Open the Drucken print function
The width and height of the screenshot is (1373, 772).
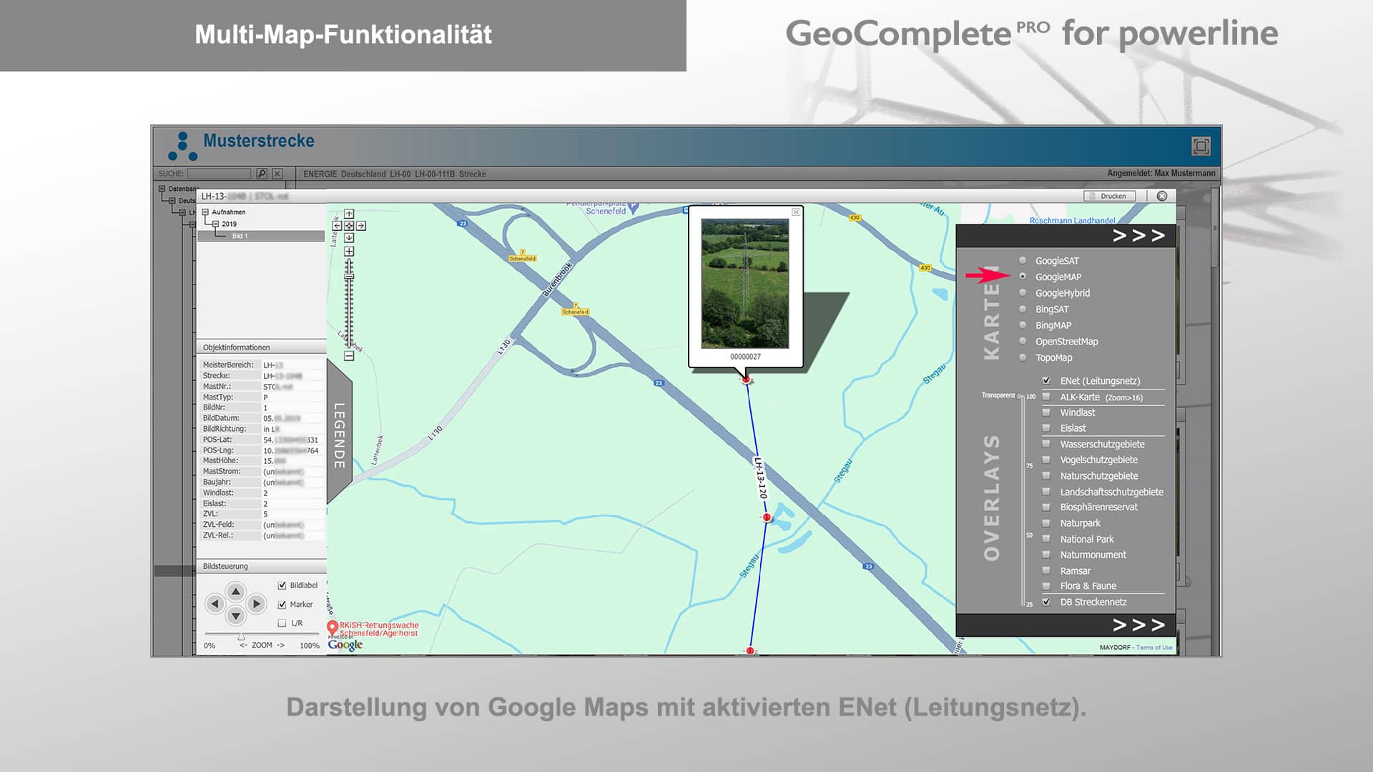coord(1108,196)
